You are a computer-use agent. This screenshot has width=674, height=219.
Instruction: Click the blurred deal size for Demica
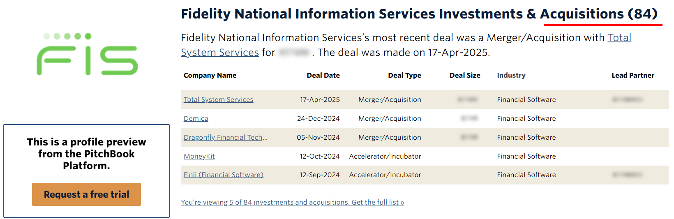(469, 118)
